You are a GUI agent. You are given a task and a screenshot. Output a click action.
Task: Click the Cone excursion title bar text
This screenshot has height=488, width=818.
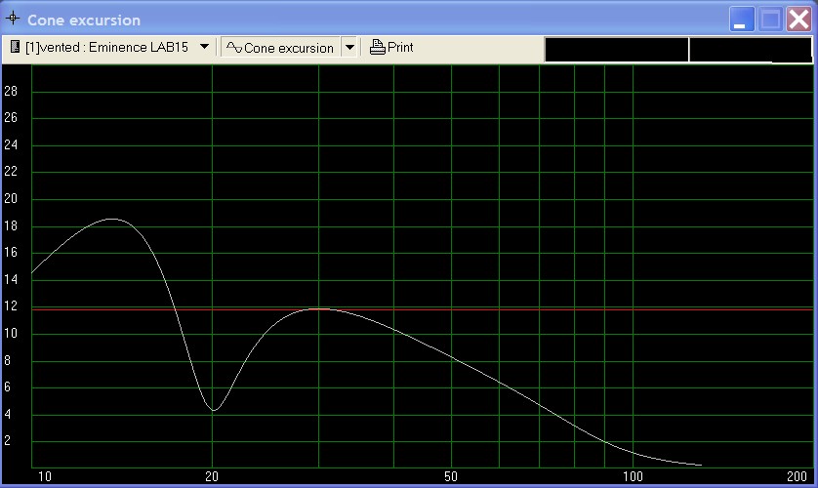click(84, 20)
